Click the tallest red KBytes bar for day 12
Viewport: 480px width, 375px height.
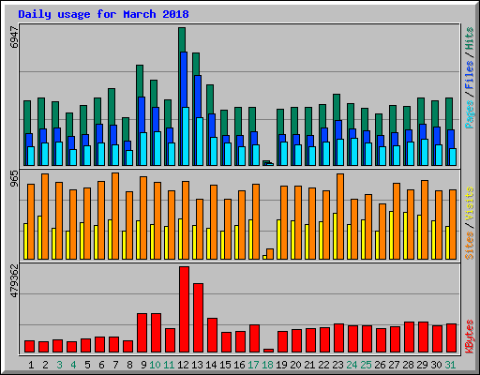tap(184, 309)
